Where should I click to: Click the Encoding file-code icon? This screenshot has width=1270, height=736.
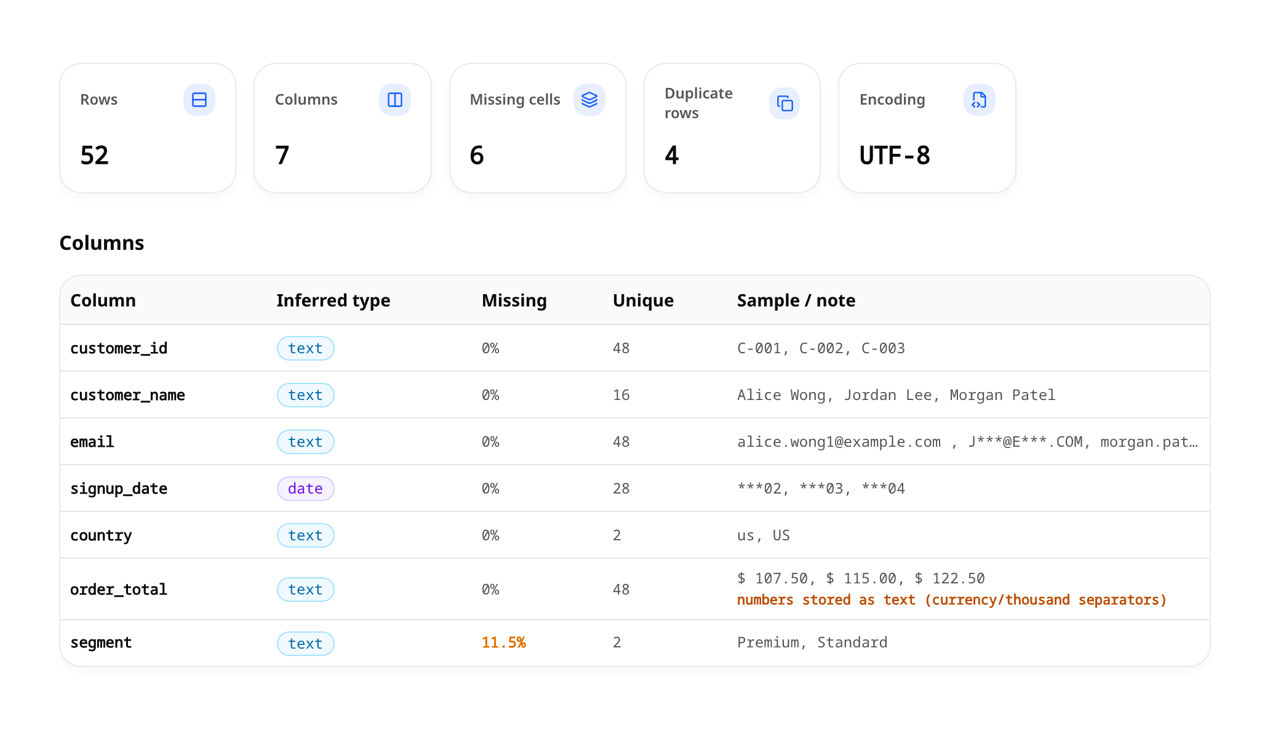click(x=979, y=100)
